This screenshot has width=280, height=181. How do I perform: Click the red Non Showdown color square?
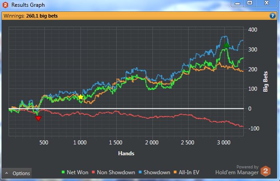93,172
